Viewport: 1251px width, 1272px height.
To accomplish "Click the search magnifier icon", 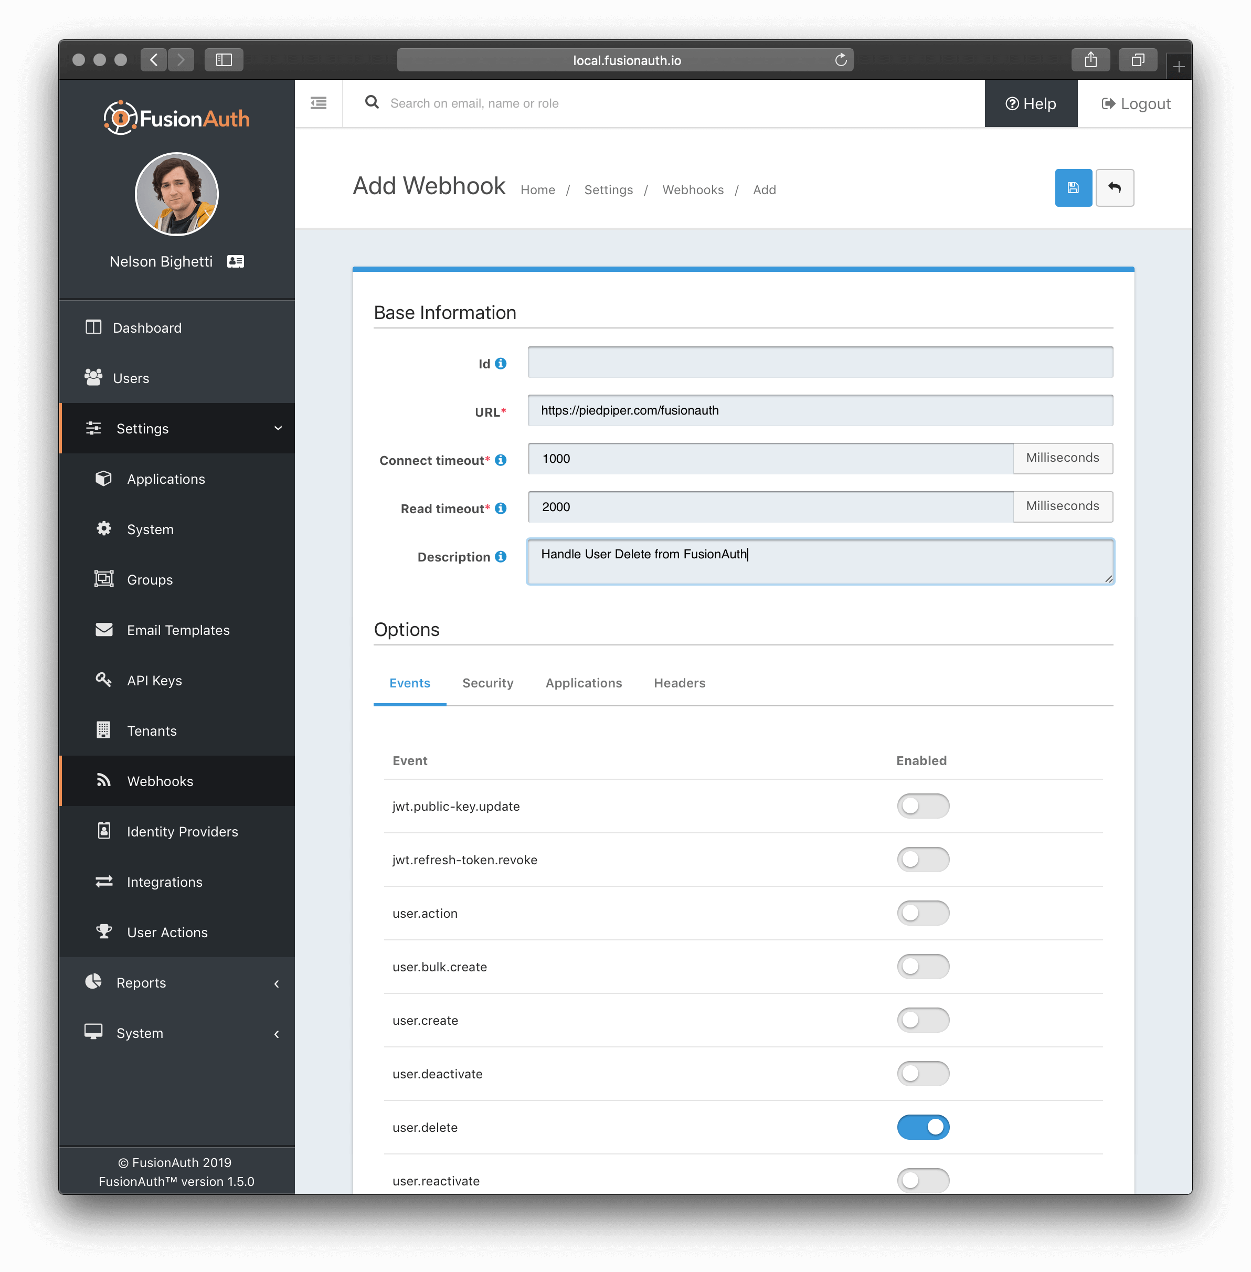I will pos(372,102).
